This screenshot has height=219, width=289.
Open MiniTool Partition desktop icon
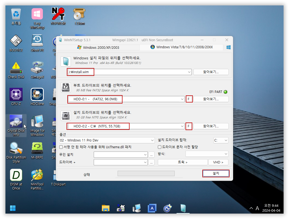(37, 179)
